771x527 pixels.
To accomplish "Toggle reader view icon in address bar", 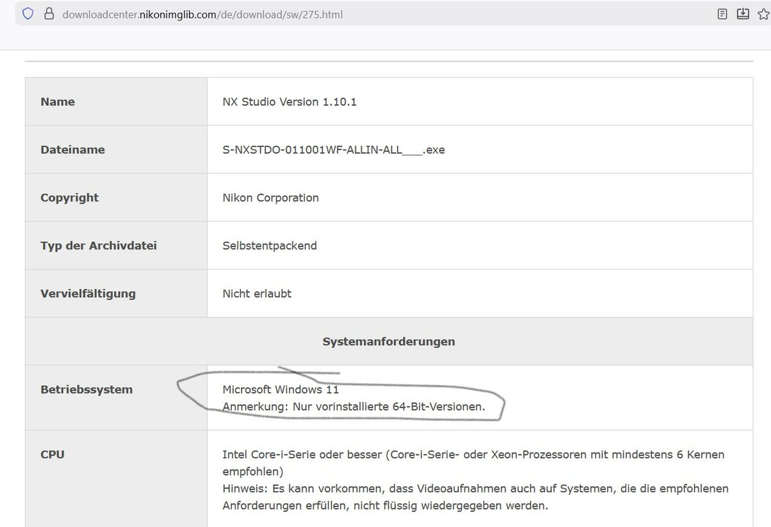I will 722,13.
